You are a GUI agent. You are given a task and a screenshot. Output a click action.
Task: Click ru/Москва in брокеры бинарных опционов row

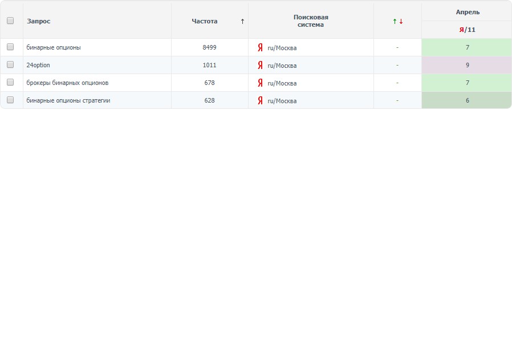pyautogui.click(x=282, y=83)
